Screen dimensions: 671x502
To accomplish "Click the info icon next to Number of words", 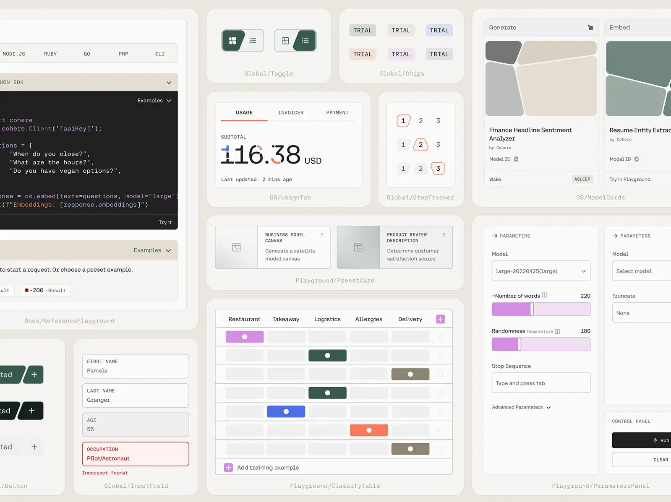I will click(545, 295).
